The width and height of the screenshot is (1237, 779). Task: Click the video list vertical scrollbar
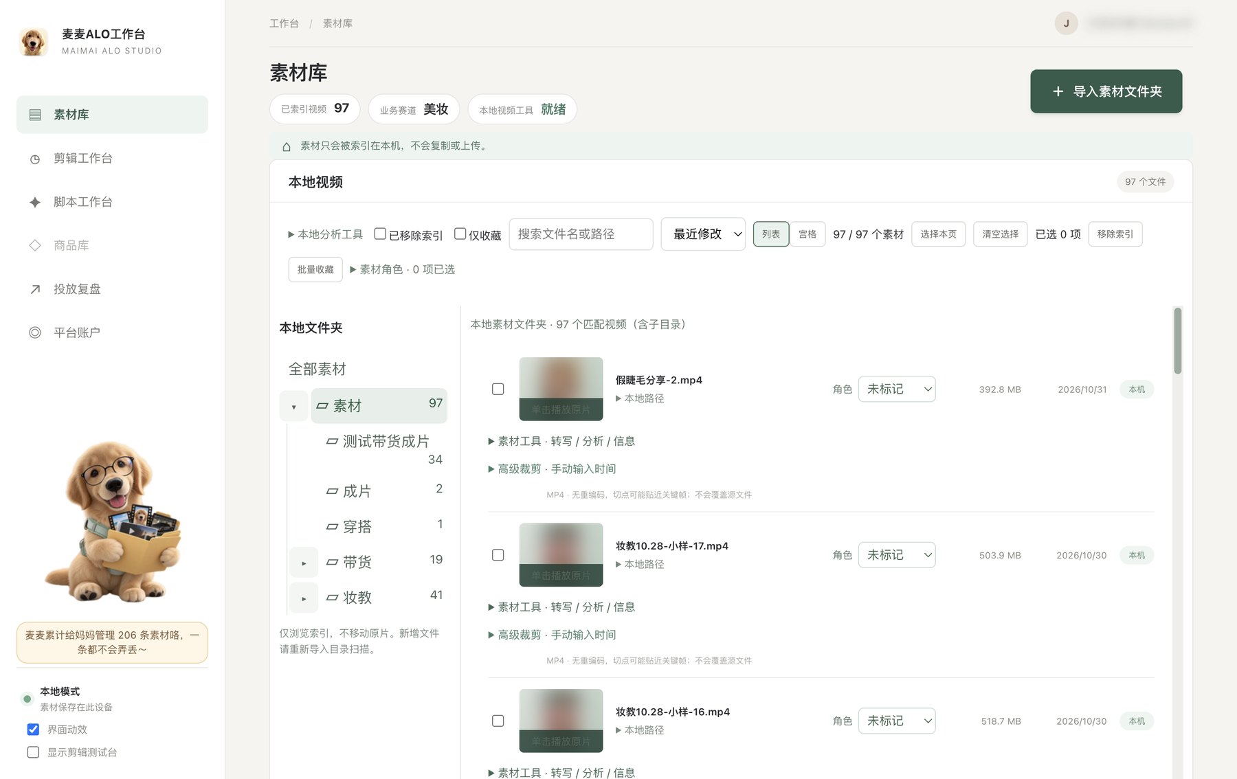1178,341
